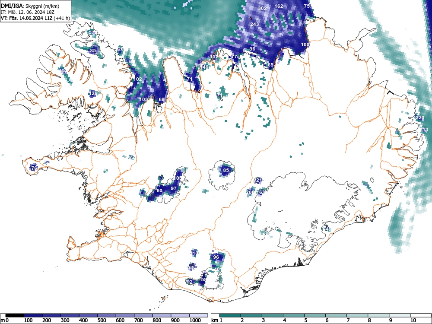The width and height of the screenshot is (432, 324).
Task: Click the 220 value on the east coast
Action: coord(420,118)
